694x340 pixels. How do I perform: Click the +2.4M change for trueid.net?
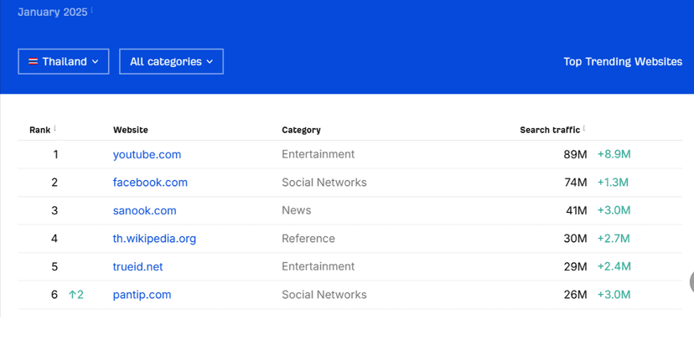tap(614, 266)
